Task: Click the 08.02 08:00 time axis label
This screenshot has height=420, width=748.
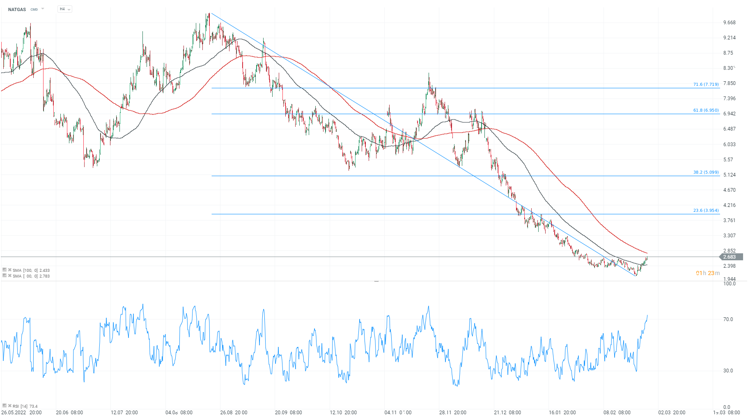Action: point(617,412)
